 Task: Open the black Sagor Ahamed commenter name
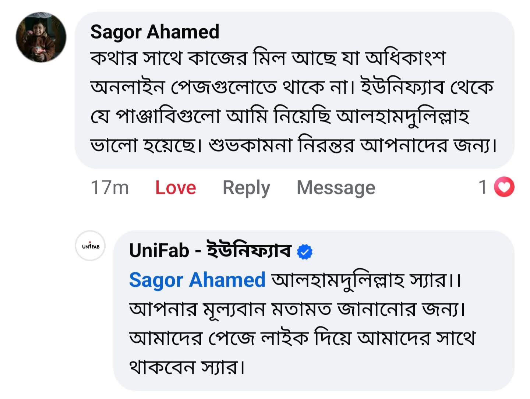point(155,32)
